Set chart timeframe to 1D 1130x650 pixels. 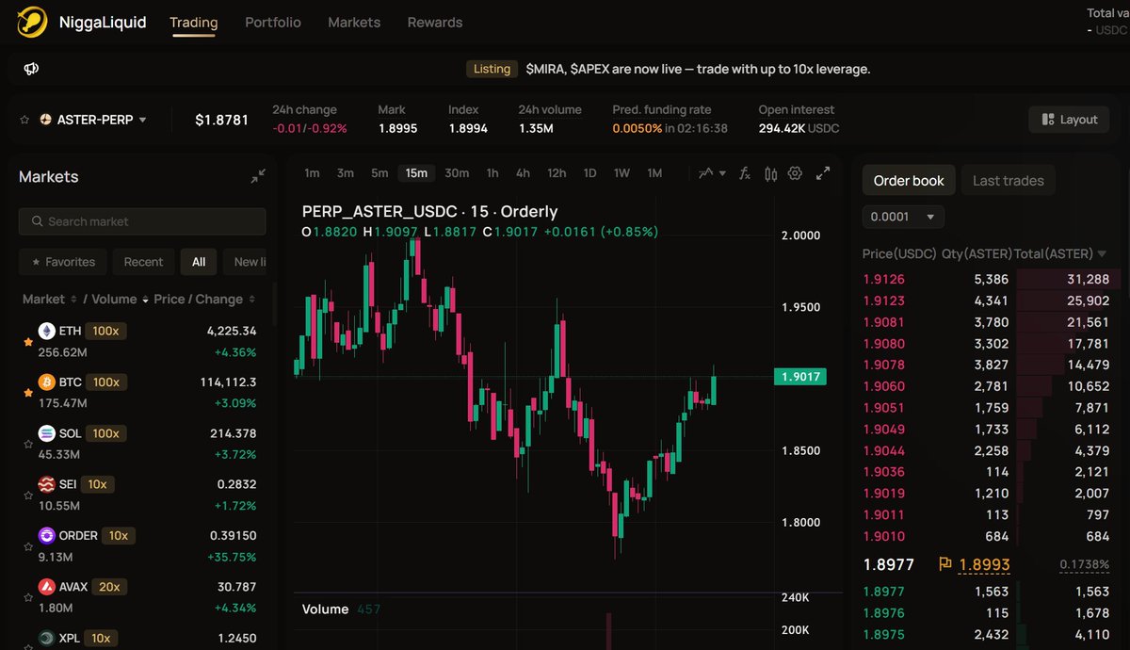(590, 173)
